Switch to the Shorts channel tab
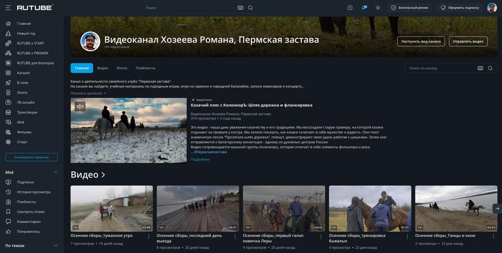Image resolution: width=502 pixels, height=253 pixels. (122, 68)
